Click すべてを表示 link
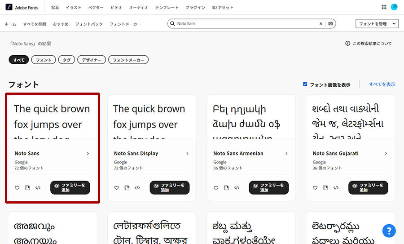This screenshot has width=404, height=244. [382, 84]
